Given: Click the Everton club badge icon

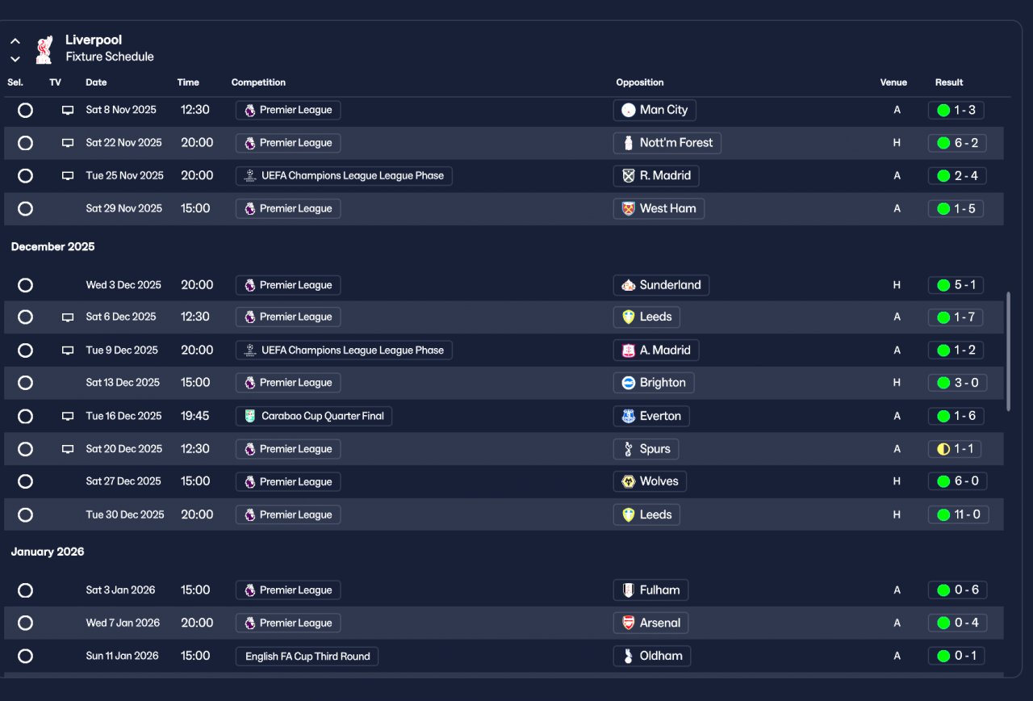Looking at the screenshot, I should pyautogui.click(x=629, y=417).
